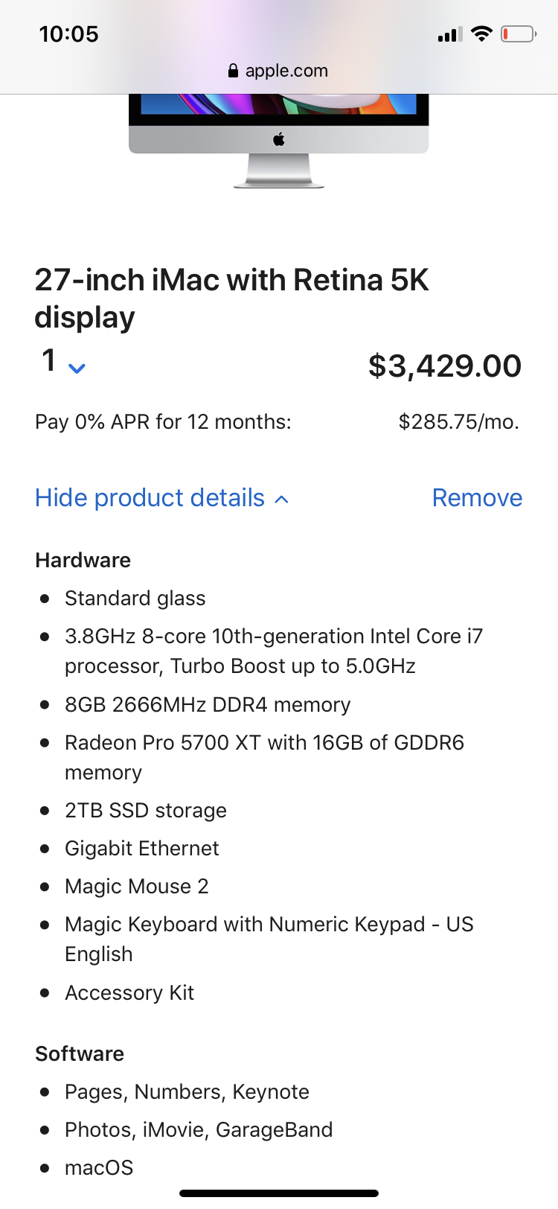Open the quantity dropdown showing 1
This screenshot has width=558, height=1209.
(63, 363)
